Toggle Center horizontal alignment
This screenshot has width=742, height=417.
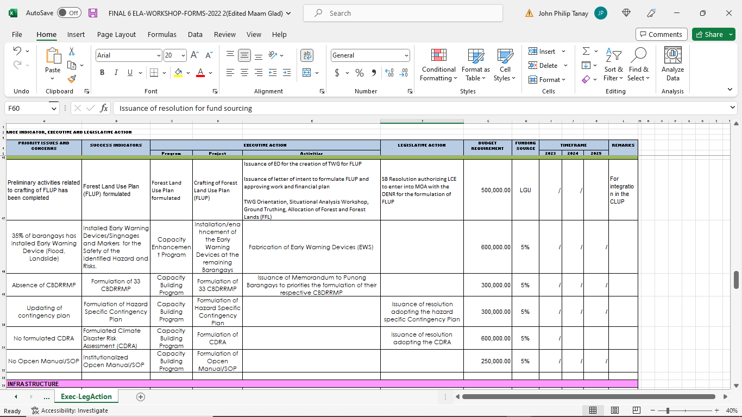pos(244,73)
